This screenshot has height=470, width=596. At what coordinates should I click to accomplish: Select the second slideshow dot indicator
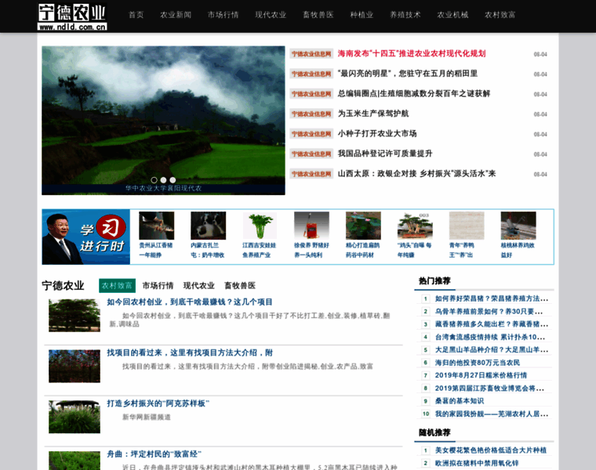click(163, 180)
